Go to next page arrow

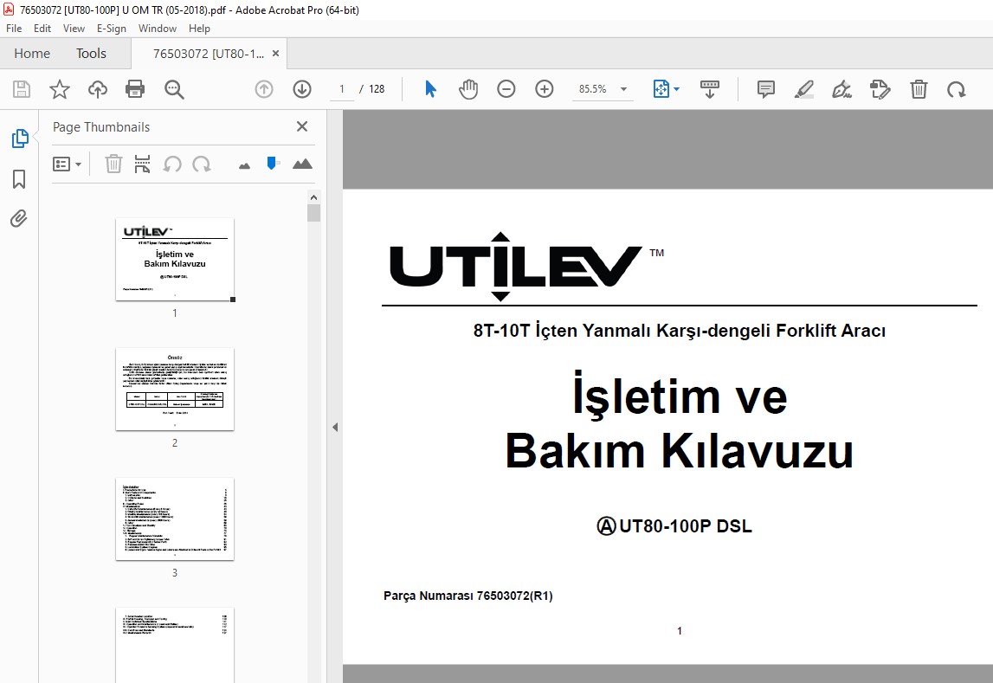click(302, 89)
